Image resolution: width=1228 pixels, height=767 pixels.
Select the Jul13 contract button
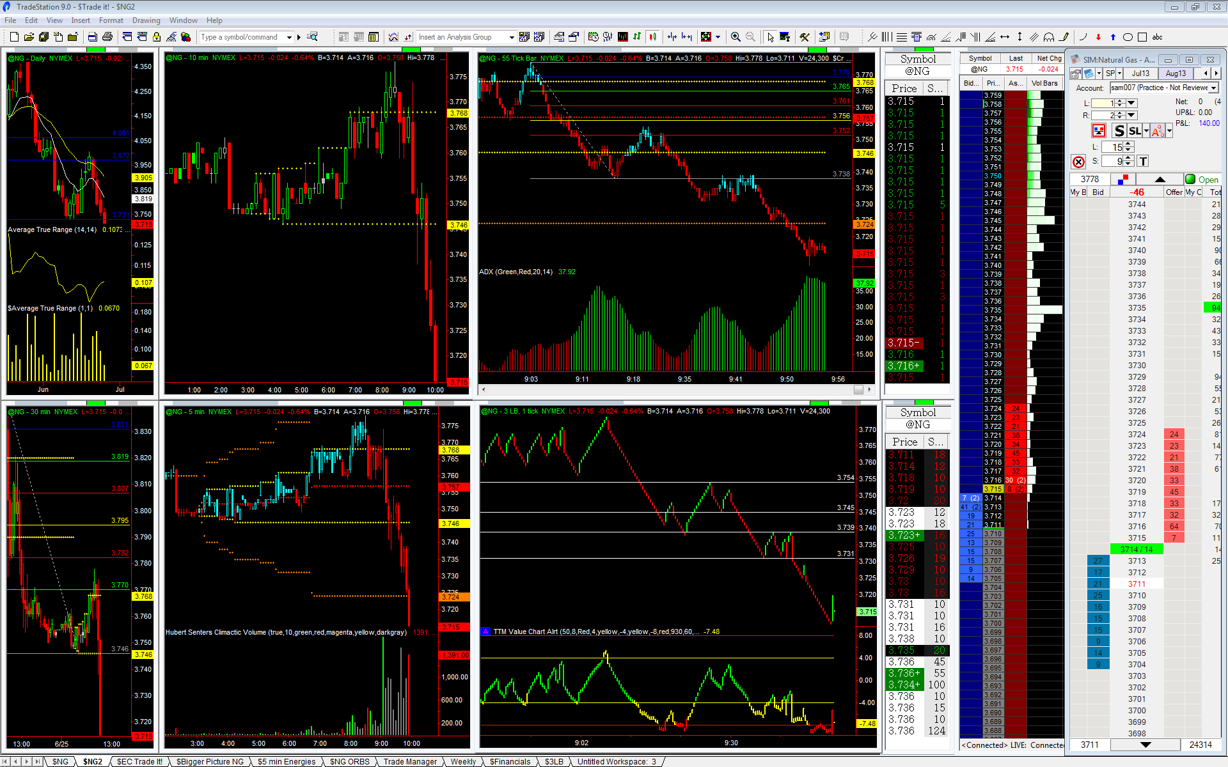[1140, 74]
